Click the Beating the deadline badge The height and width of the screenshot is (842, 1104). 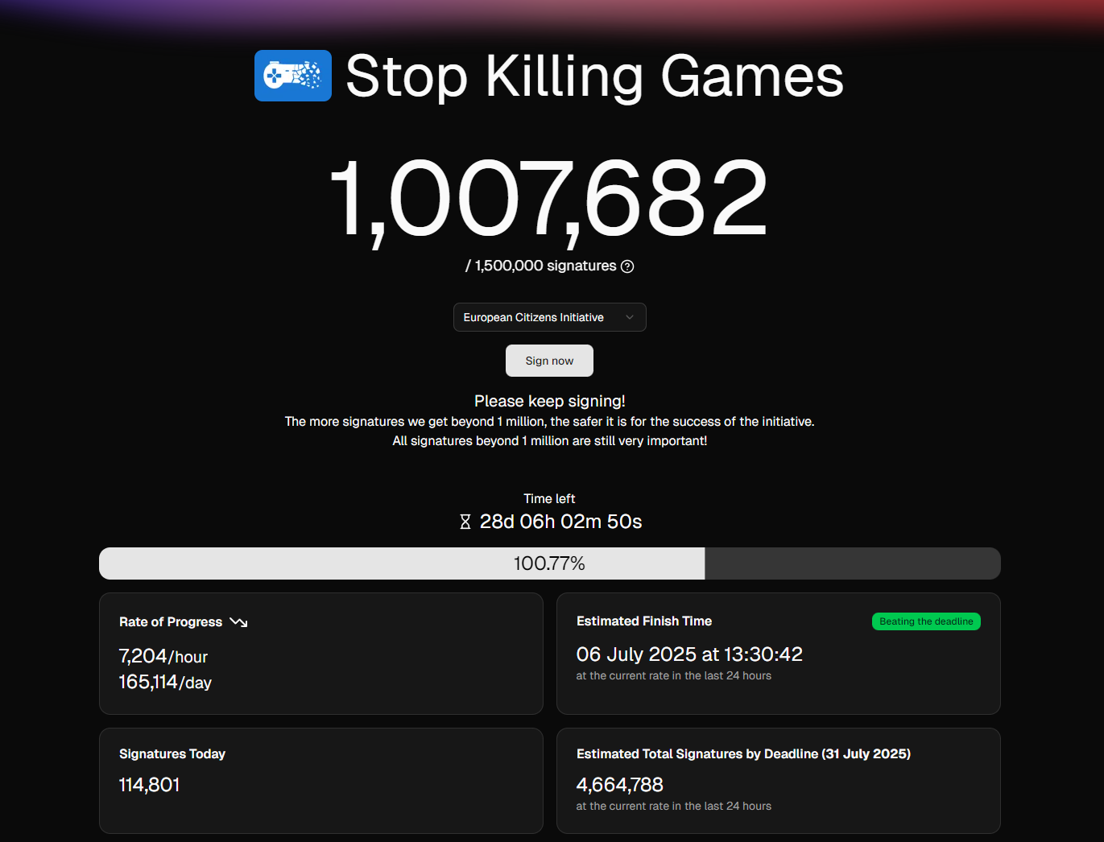pos(926,621)
